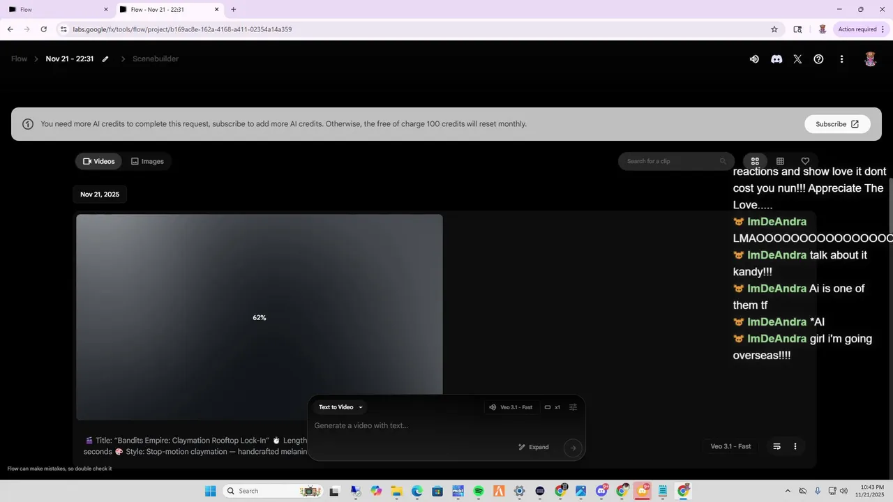Bookmark this page star icon

(774, 29)
